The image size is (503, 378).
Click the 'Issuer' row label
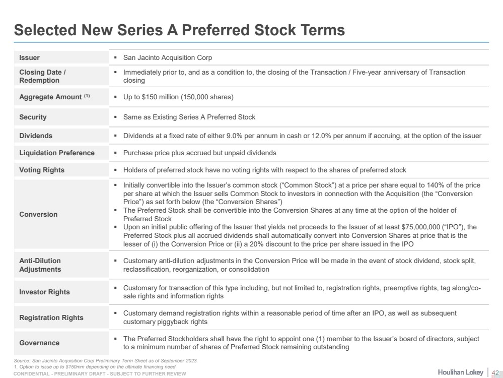(x=30, y=58)
